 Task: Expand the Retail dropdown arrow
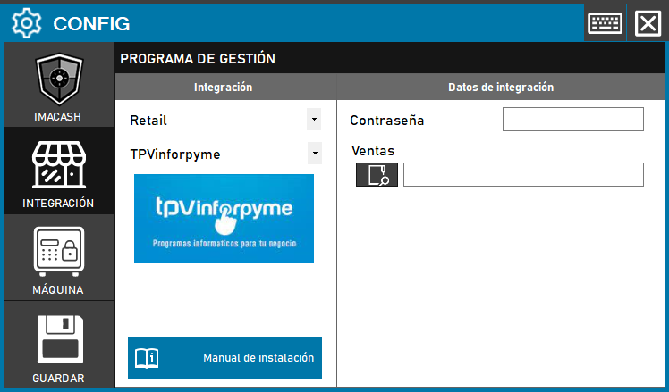(313, 119)
